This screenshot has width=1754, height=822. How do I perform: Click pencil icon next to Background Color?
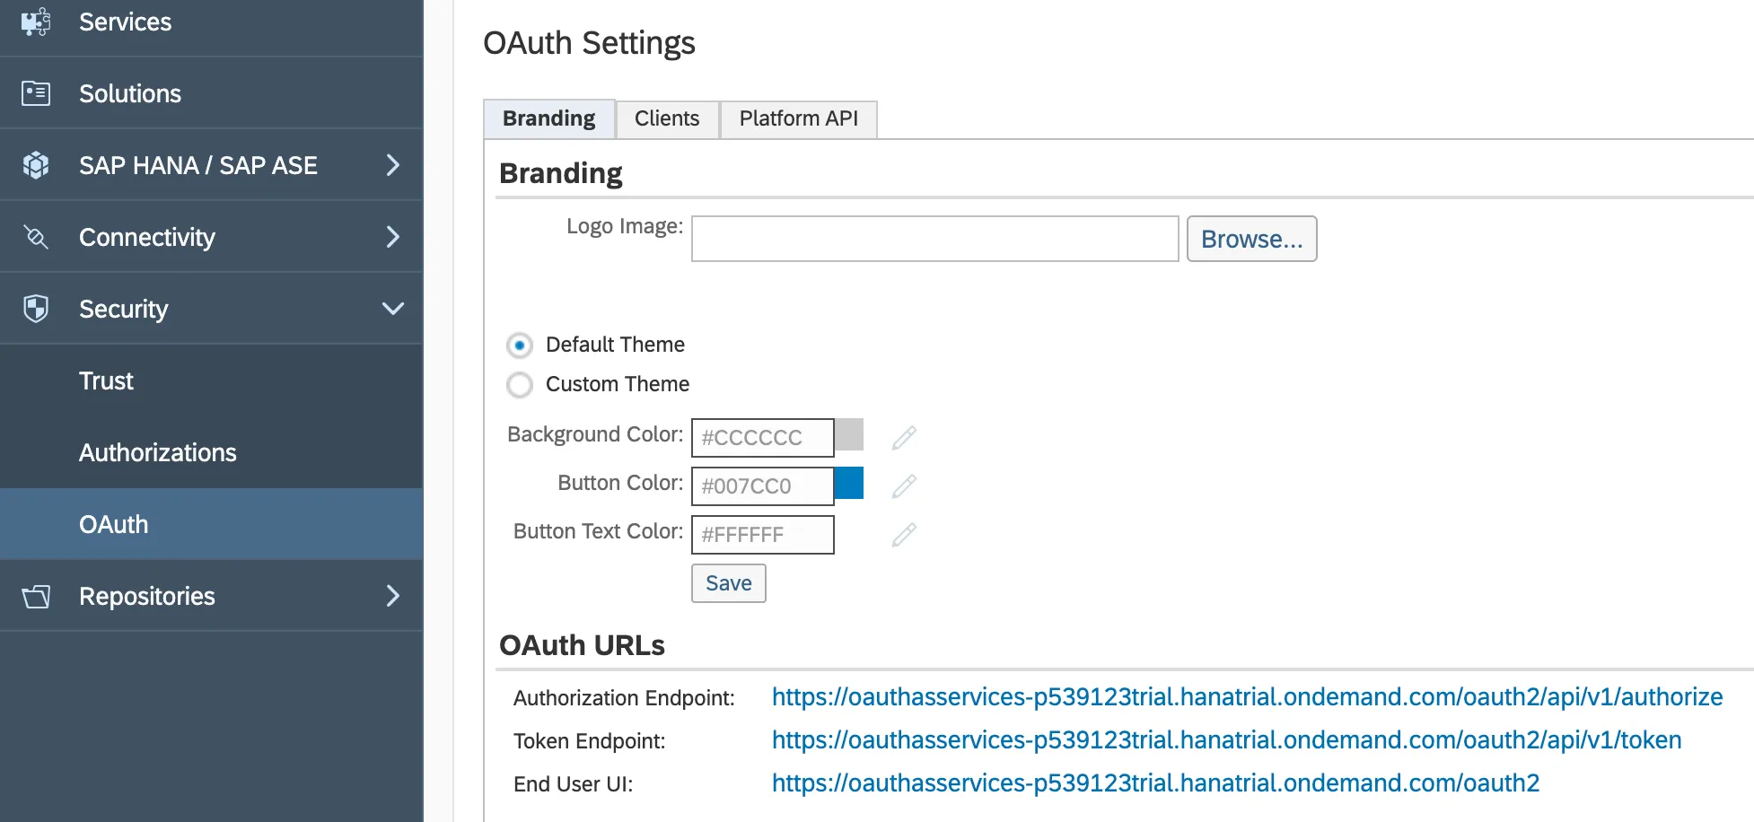click(904, 438)
